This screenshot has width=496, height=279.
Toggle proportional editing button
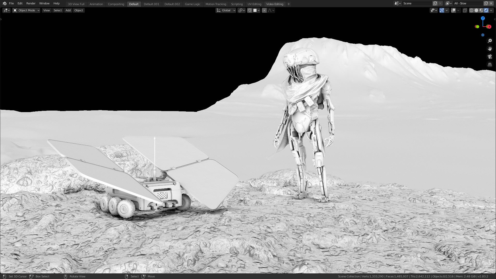(x=264, y=10)
